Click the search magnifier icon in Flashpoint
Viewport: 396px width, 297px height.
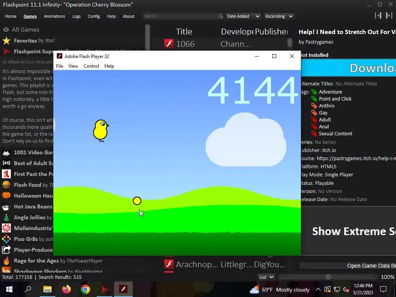pos(221,16)
